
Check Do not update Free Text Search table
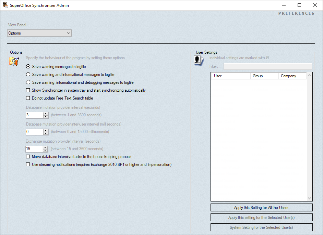click(x=28, y=98)
